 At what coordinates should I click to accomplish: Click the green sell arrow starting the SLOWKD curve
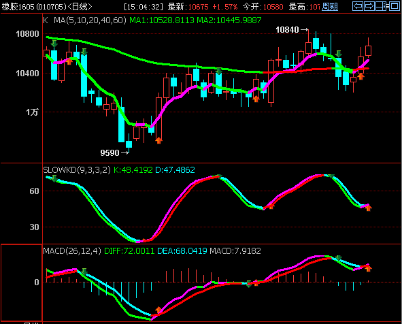(x=54, y=178)
